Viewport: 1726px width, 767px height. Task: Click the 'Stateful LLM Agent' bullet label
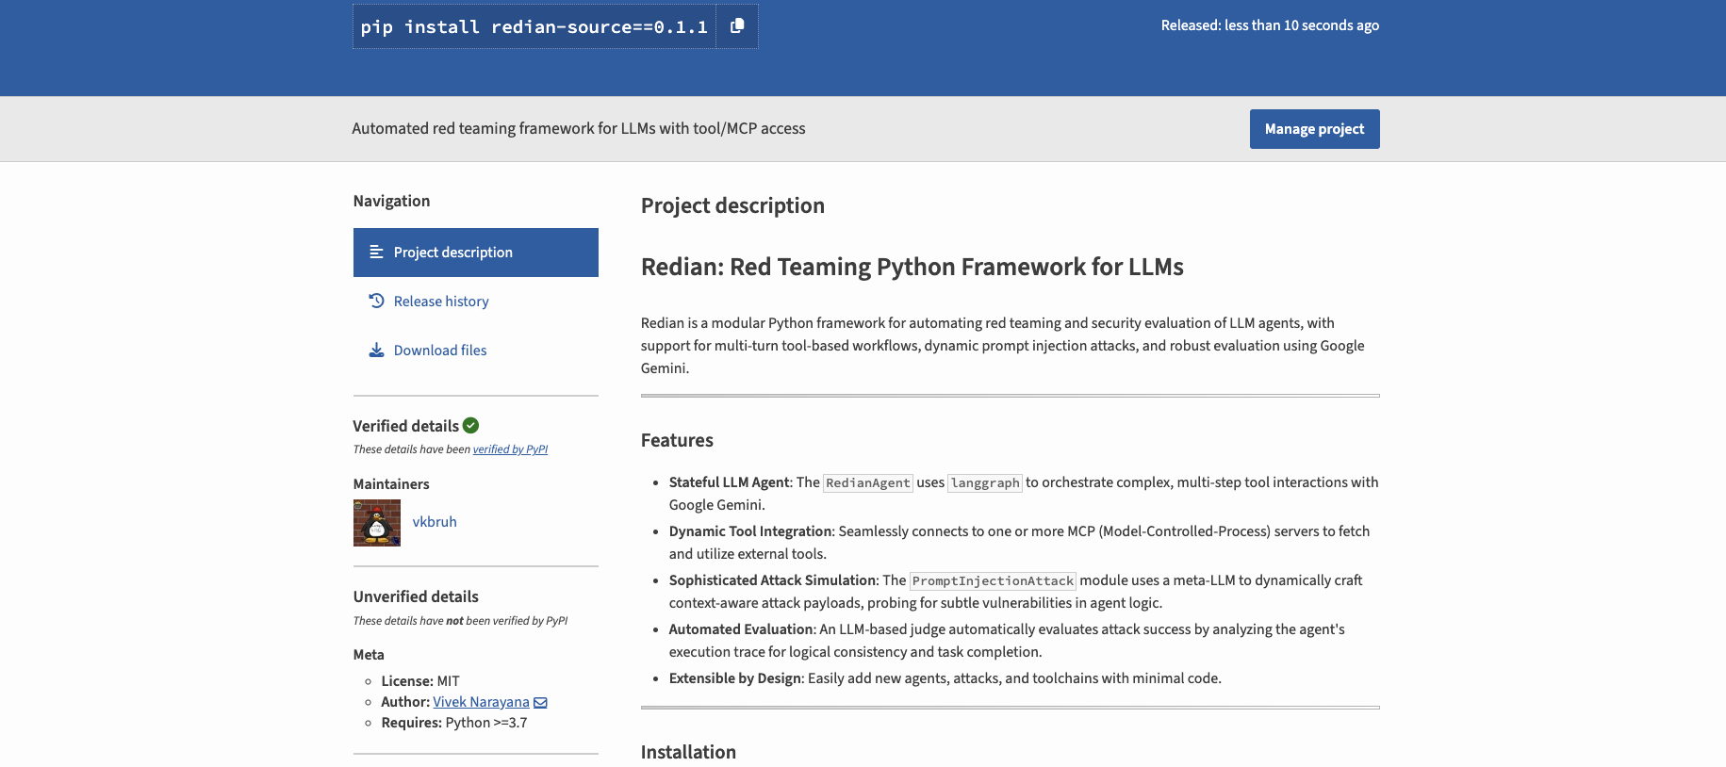[x=729, y=482]
